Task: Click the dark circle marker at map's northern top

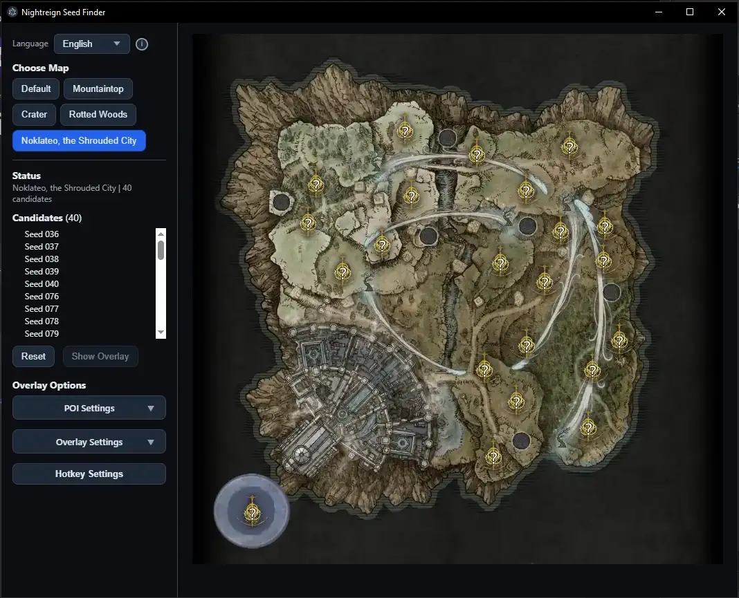Action: 448,137
